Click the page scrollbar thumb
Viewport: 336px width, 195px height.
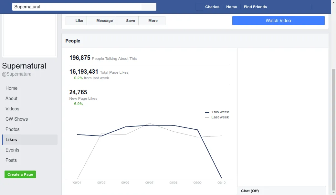[x=333, y=129]
